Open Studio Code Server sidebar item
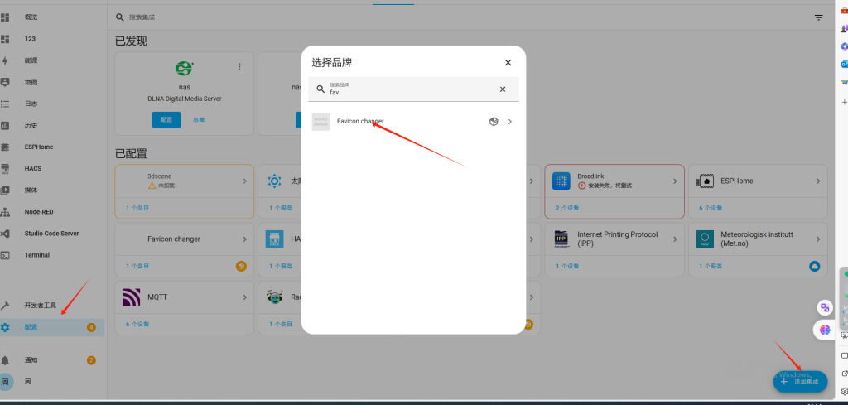 click(51, 234)
